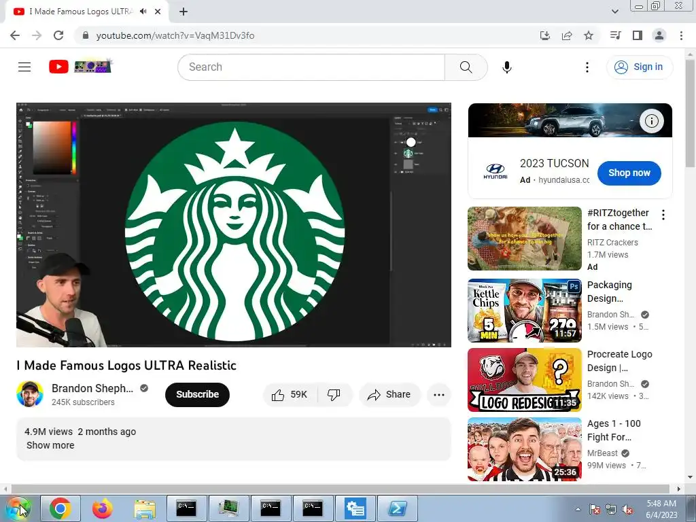The width and height of the screenshot is (696, 522).
Task: Open Brandon Shepherd channel avatar
Action: pos(30,394)
